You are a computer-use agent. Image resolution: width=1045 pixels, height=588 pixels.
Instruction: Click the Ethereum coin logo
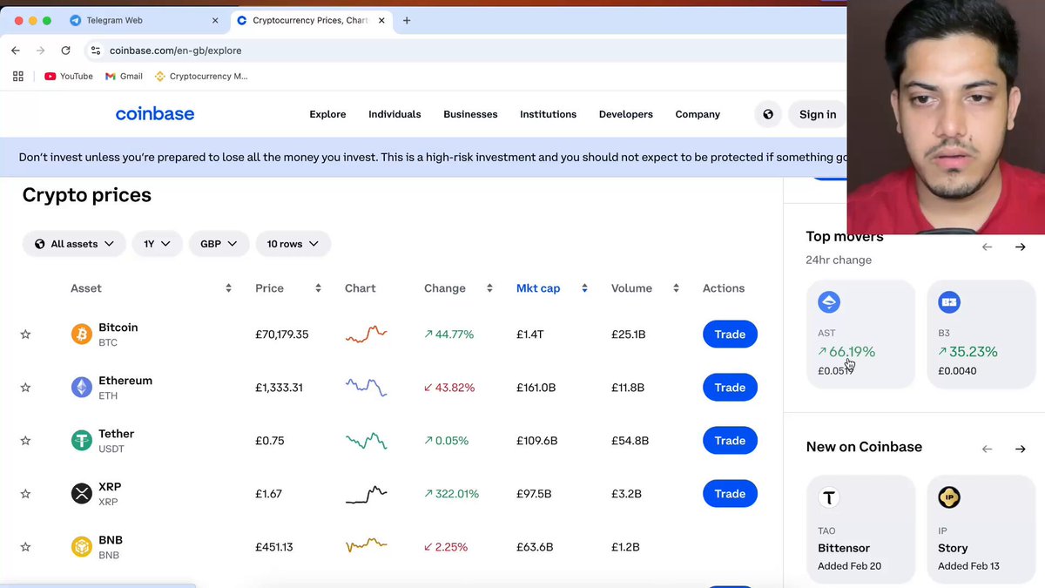coord(81,388)
